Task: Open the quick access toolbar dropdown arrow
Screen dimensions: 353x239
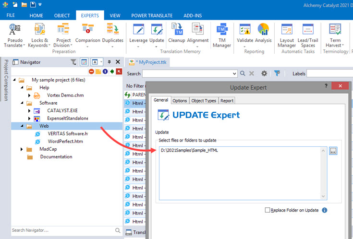Action: click(x=40, y=4)
